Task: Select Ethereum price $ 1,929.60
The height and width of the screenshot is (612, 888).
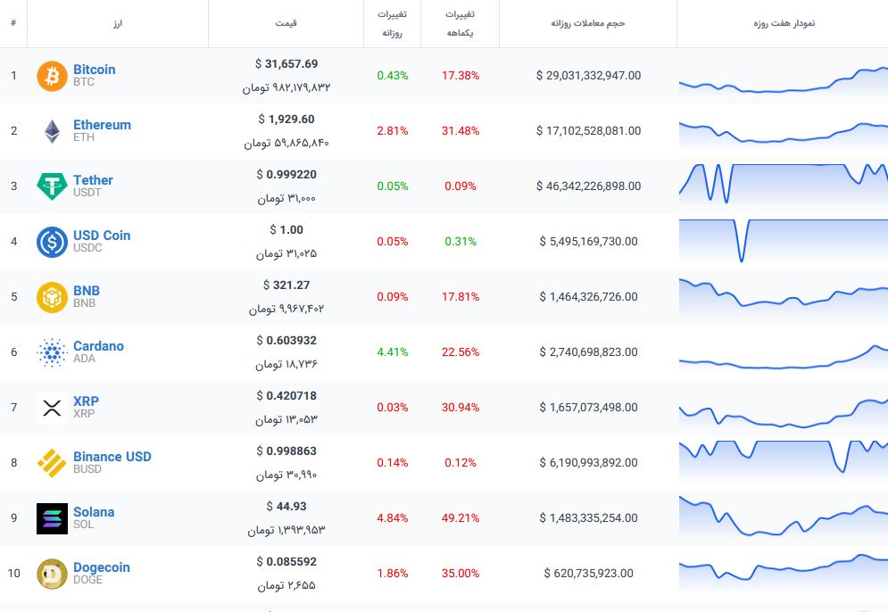Action: (286, 120)
